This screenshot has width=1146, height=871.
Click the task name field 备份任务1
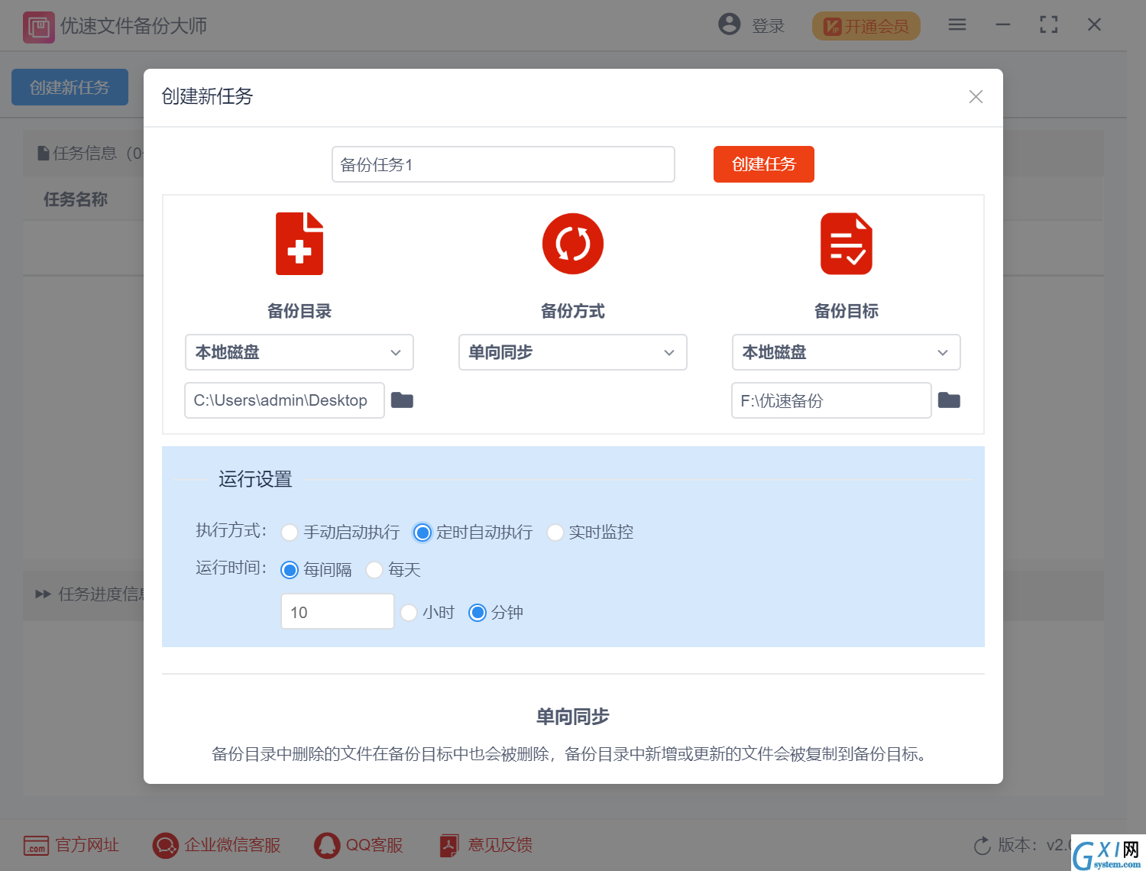tap(503, 164)
